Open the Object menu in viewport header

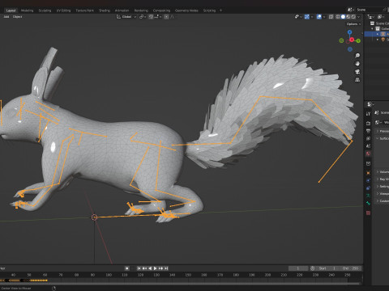(18, 17)
